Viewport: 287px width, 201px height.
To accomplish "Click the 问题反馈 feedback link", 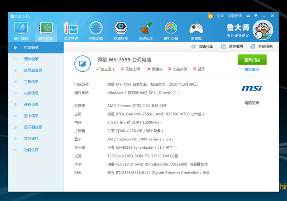I will [235, 16].
